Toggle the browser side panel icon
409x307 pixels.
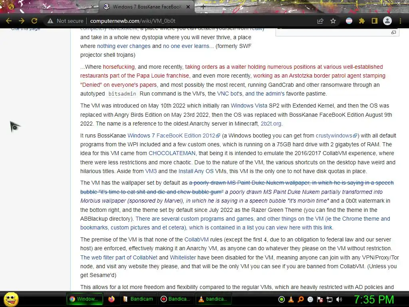click(x=375, y=21)
